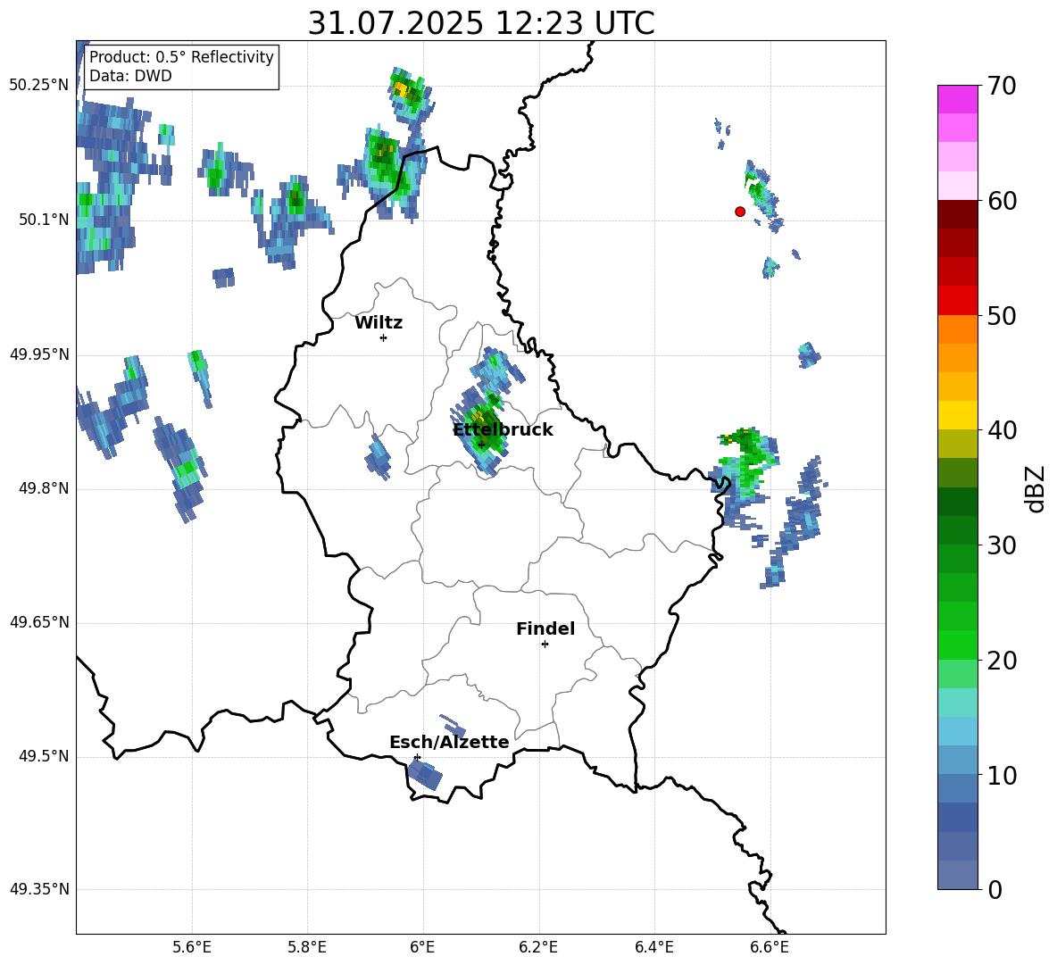Click the 6.2°E longitude label
Viewport: 1057px width, 965px height.
pyautogui.click(x=538, y=947)
